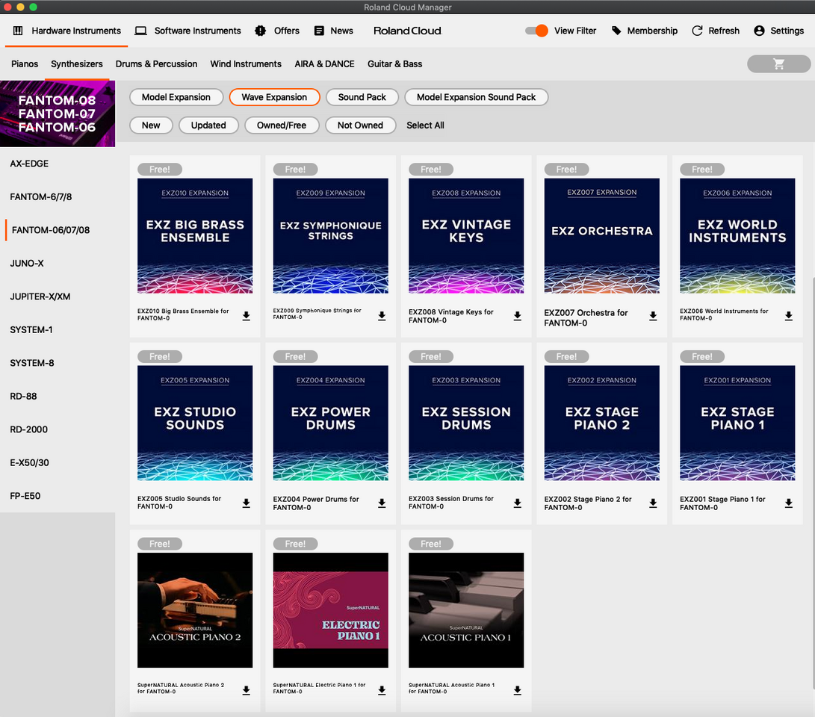Open the EXZ World Instruments cover

pyautogui.click(x=737, y=236)
